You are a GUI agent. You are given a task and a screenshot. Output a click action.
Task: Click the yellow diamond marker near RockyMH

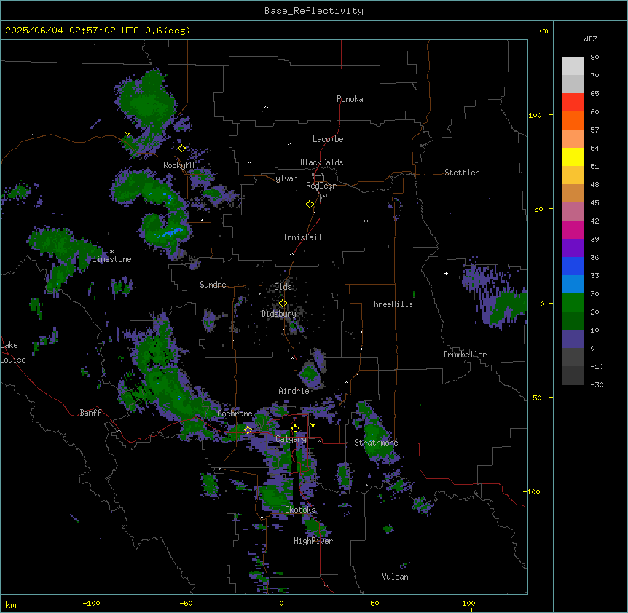181,148
